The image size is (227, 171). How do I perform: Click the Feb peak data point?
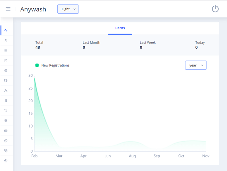pyautogui.click(x=34, y=79)
